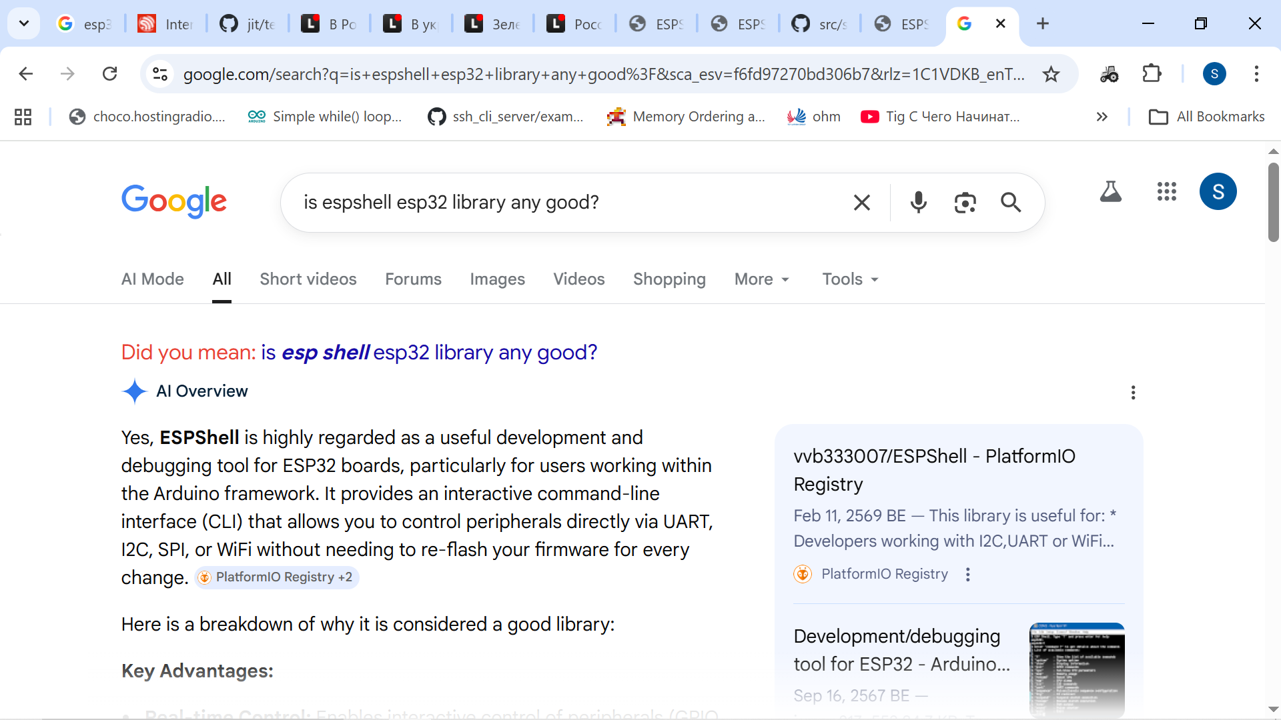Search by image with Google Lens
This screenshot has width=1281, height=720.
965,202
